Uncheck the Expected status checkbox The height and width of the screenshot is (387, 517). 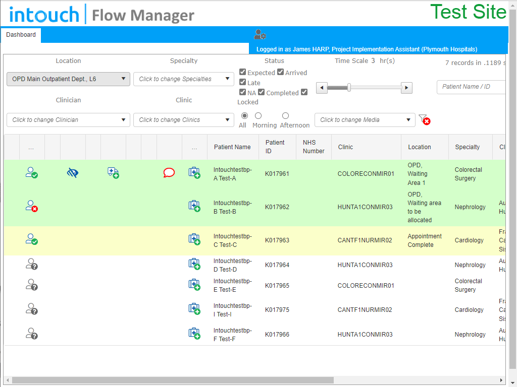pyautogui.click(x=243, y=72)
